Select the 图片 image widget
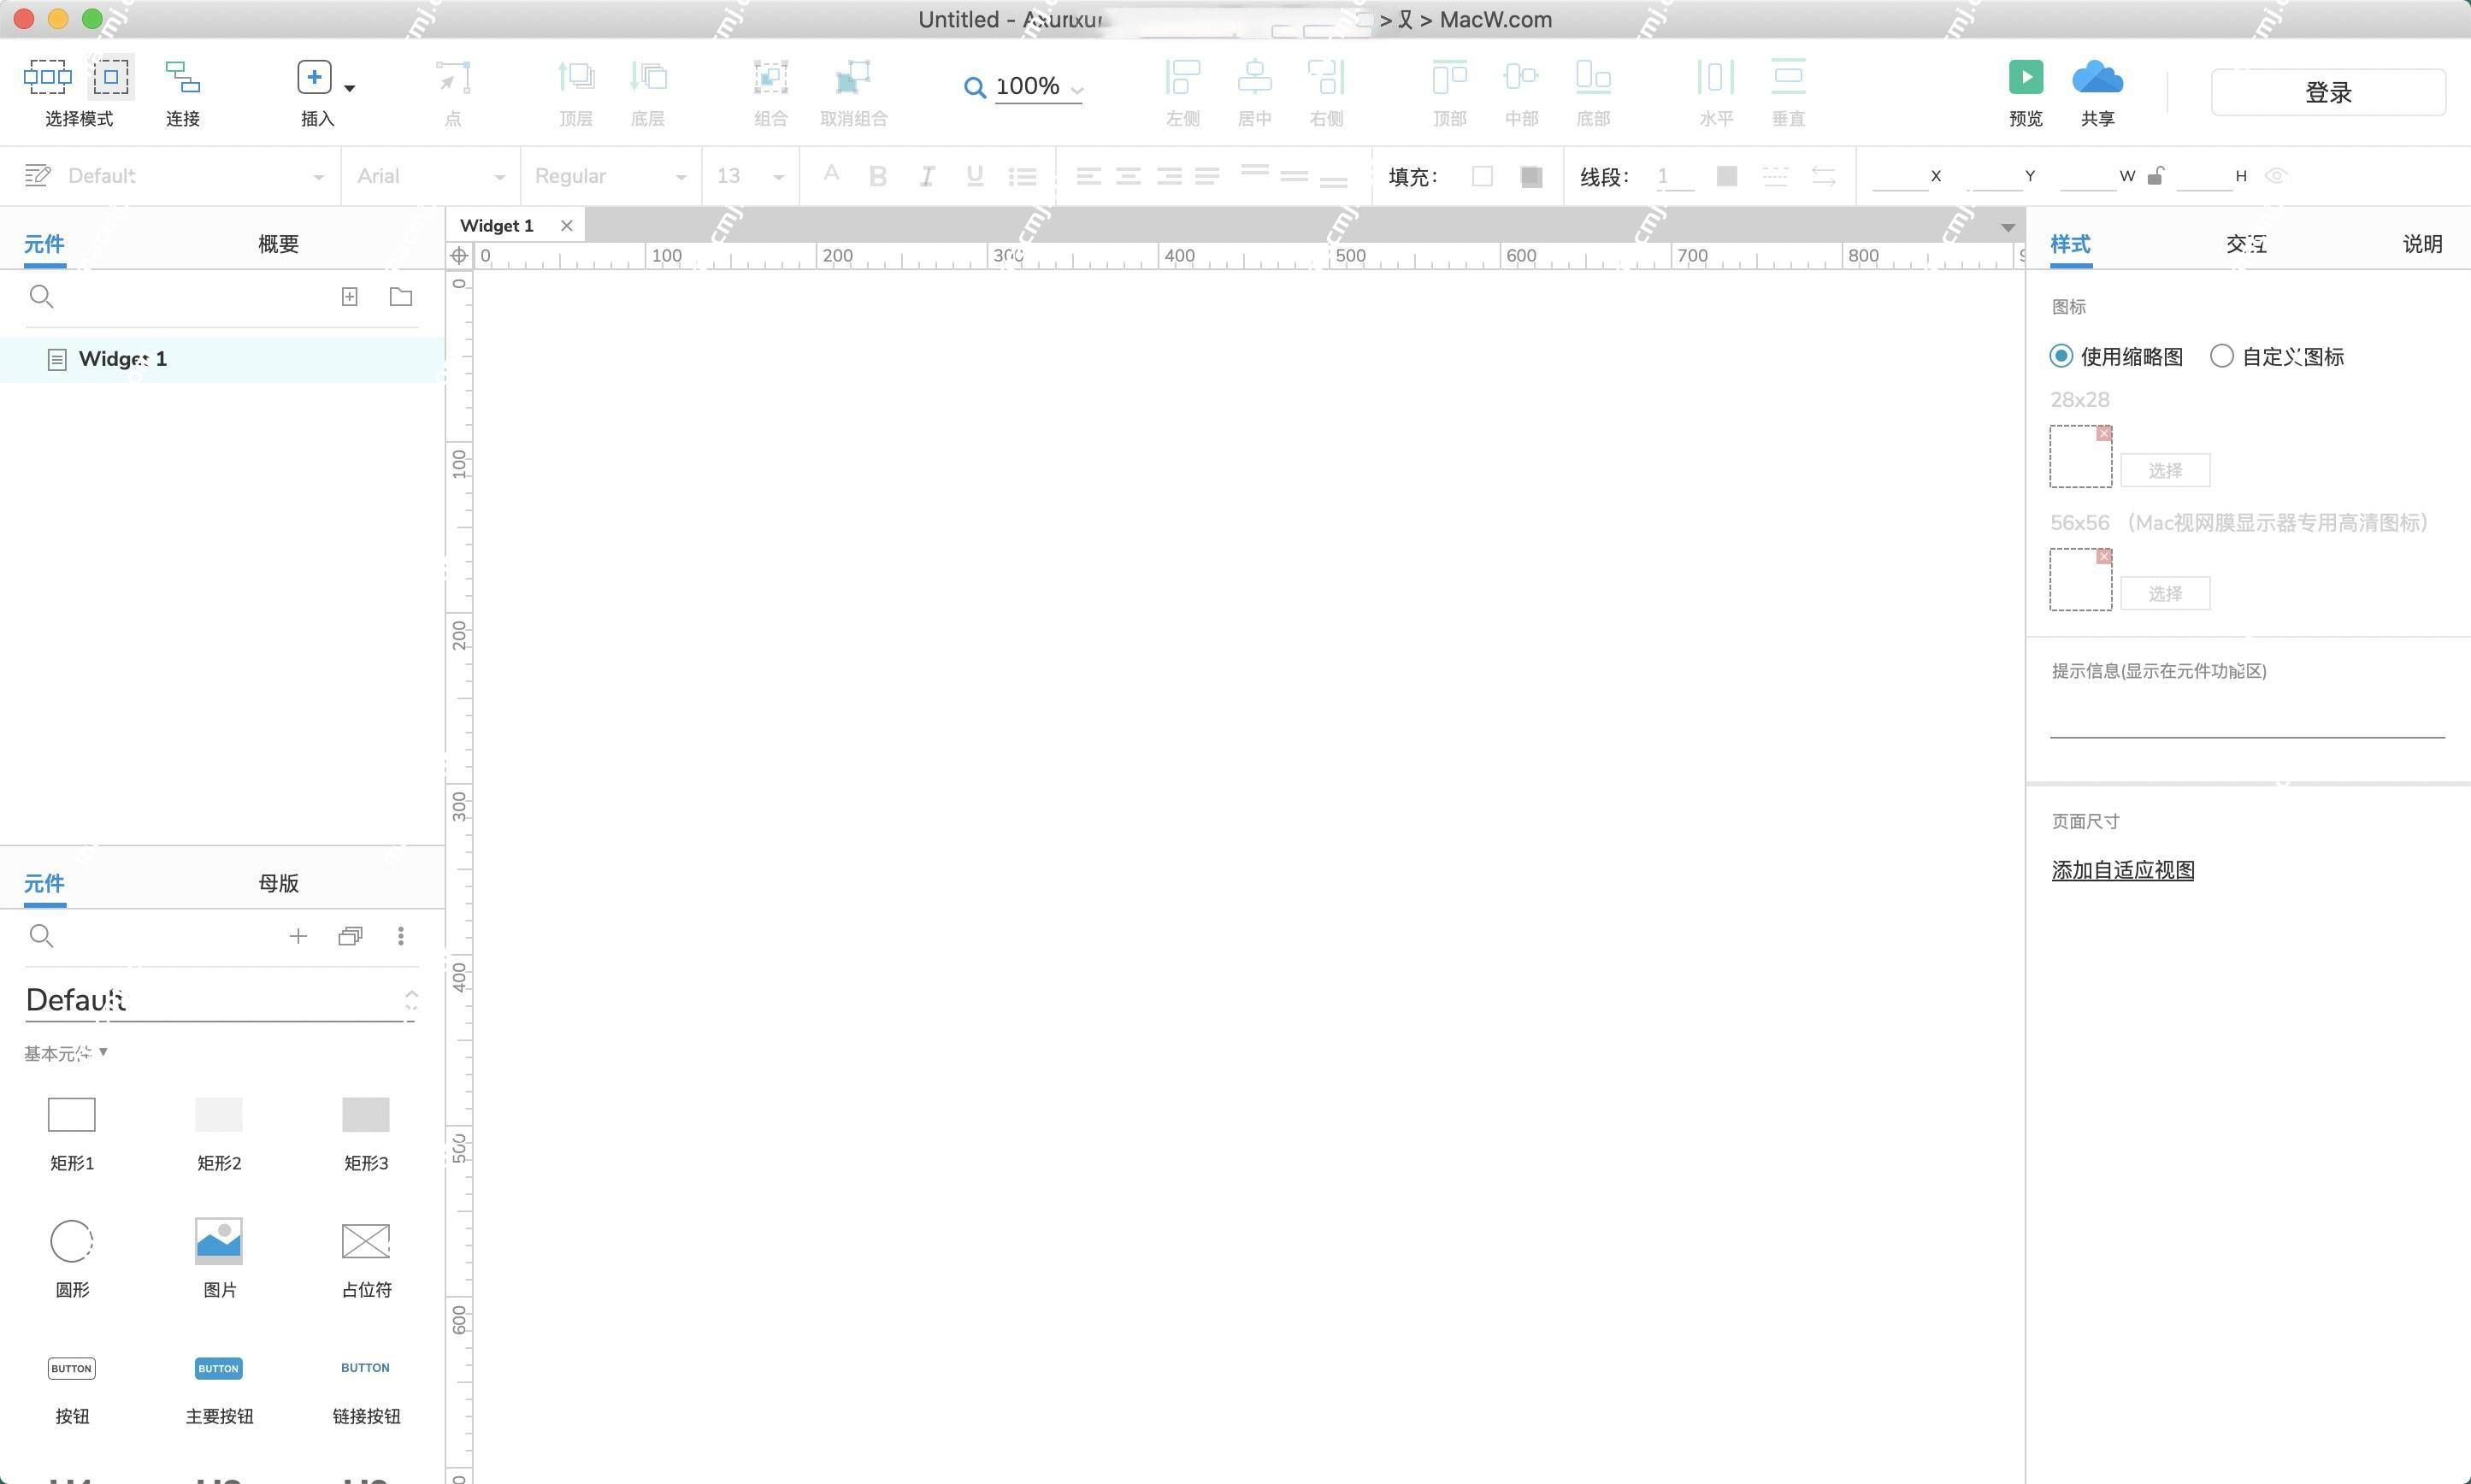The height and width of the screenshot is (1484, 2471). click(x=219, y=1258)
